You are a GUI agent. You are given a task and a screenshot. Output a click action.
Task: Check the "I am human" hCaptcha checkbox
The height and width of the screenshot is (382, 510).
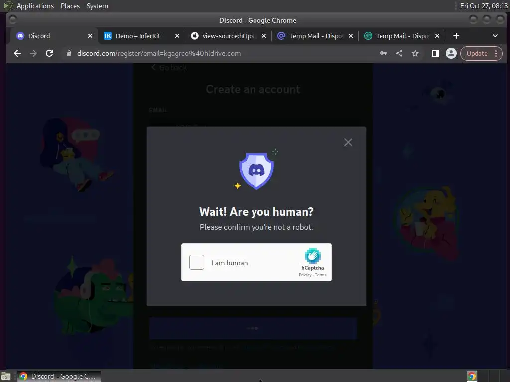point(196,262)
